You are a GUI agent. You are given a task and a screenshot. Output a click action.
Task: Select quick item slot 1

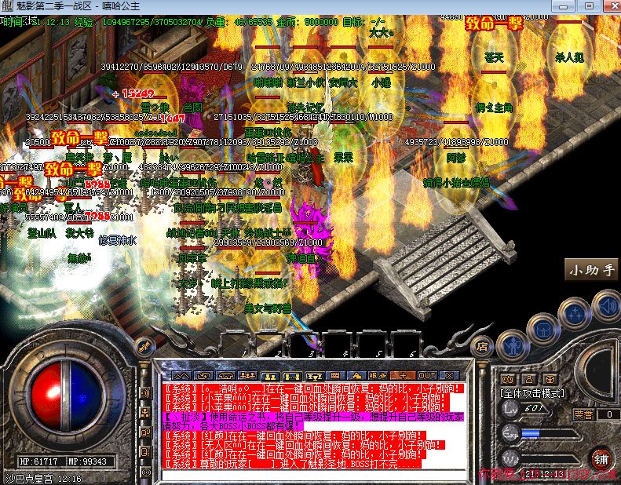pos(235,344)
